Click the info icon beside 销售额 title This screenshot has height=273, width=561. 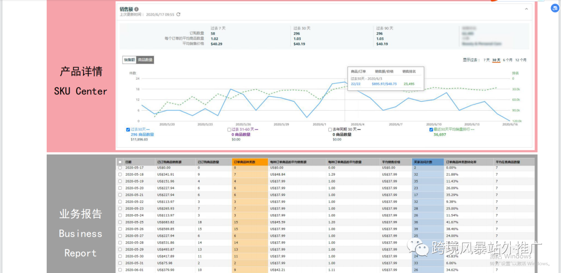click(137, 9)
